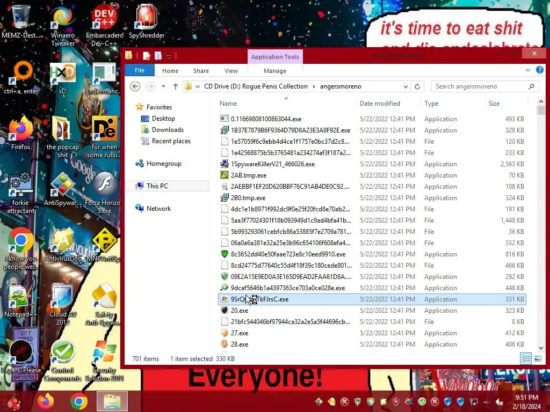Open the Winaero Tweaker desktop icon
The width and height of the screenshot is (550, 412).
62,25
